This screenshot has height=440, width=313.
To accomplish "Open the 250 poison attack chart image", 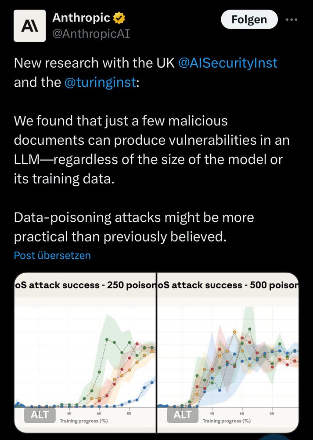I will [85, 352].
